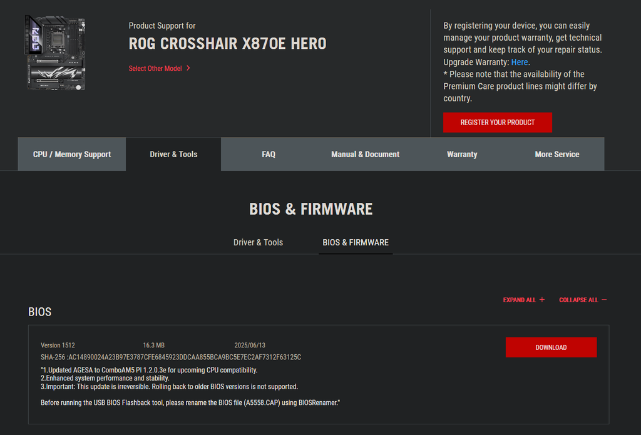This screenshot has height=435, width=641.
Task: Open the FAQ tab
Action: pos(269,154)
